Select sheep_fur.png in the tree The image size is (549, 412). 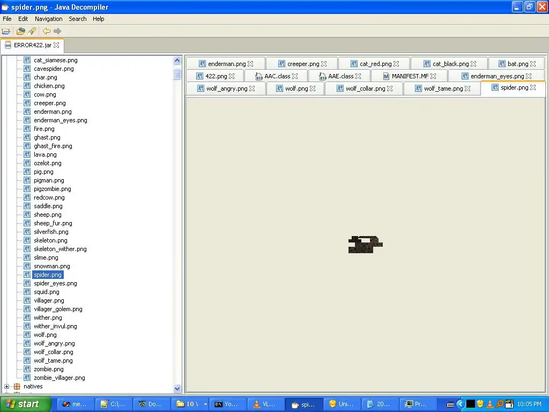point(53,223)
